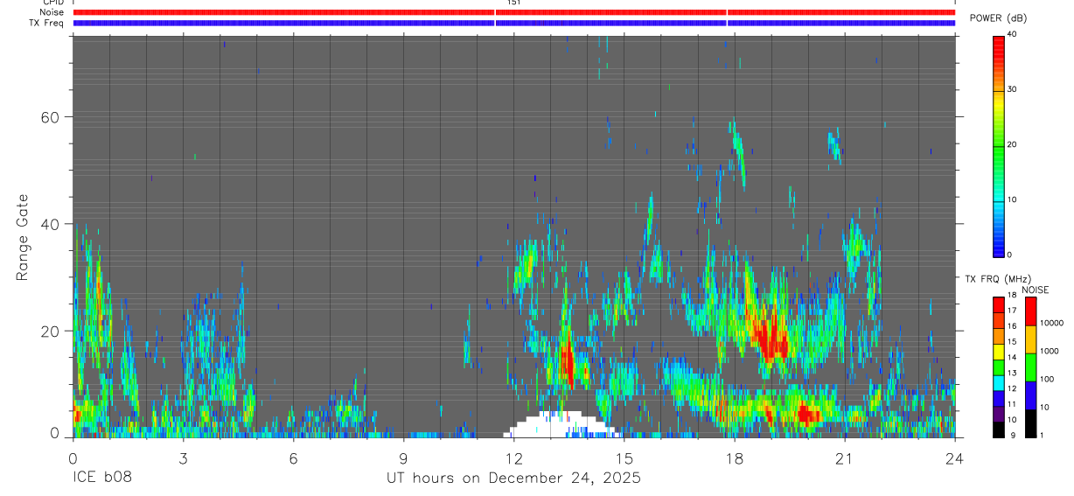
Task: Click the 0 tick on the POWER scale
Action: [1010, 255]
